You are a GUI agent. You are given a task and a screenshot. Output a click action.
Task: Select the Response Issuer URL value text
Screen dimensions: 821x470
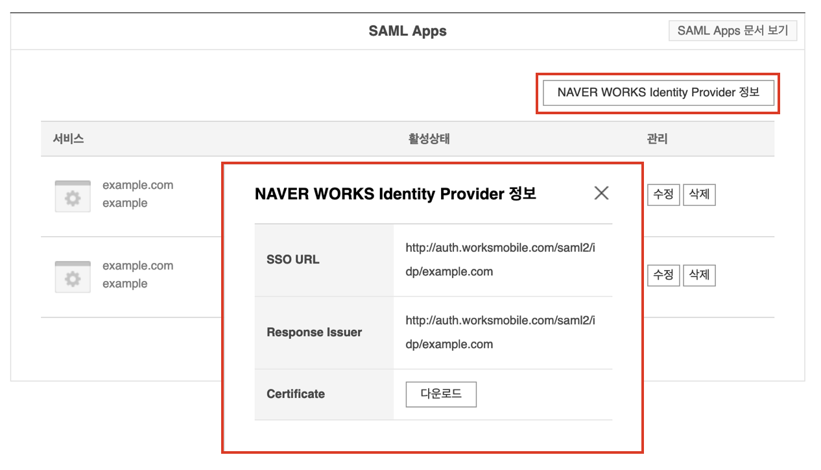[x=499, y=332]
